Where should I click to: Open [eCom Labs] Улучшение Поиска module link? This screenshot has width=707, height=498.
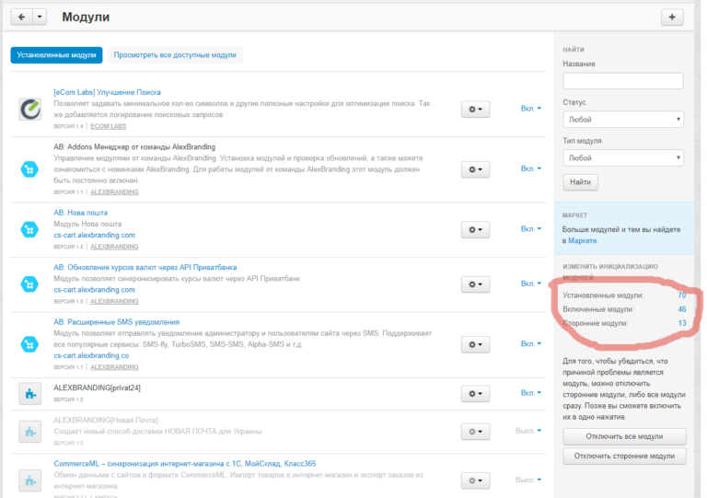(108, 92)
